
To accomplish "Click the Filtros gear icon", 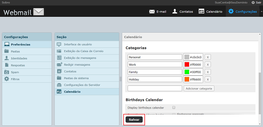I will 7,79.
